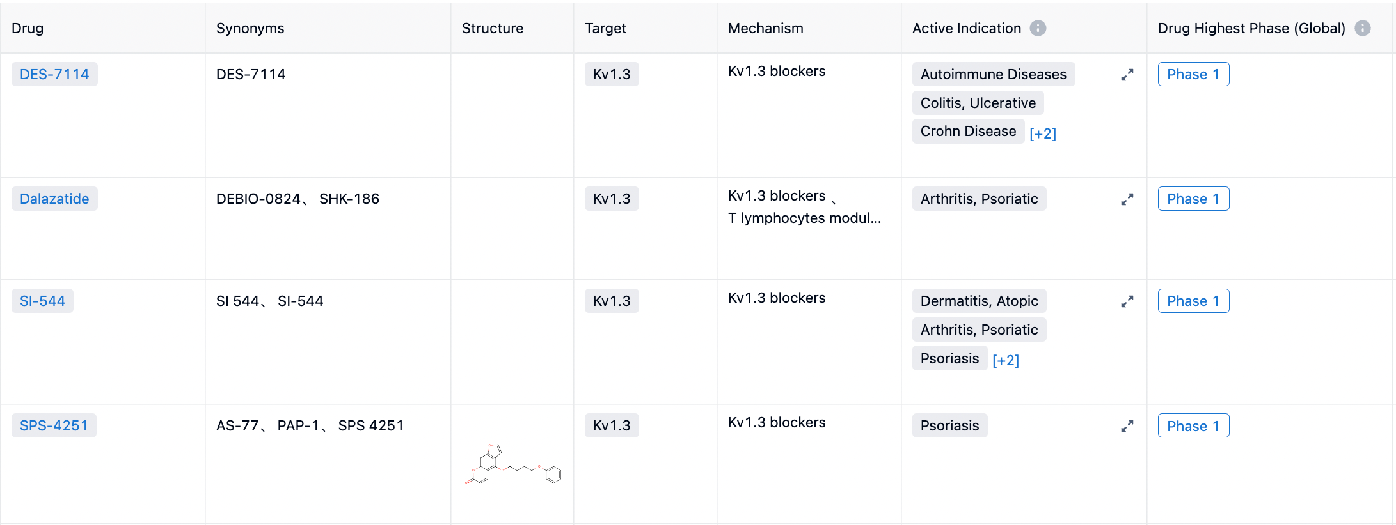Image resolution: width=1396 pixels, height=525 pixels.
Task: Click the Synonyms column header
Action: pyautogui.click(x=250, y=28)
